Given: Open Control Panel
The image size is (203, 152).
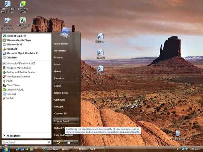Looking at the screenshot, I should point(66,121).
